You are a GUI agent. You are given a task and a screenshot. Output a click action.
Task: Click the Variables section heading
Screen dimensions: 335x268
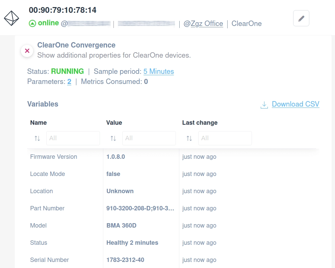pyautogui.click(x=43, y=104)
